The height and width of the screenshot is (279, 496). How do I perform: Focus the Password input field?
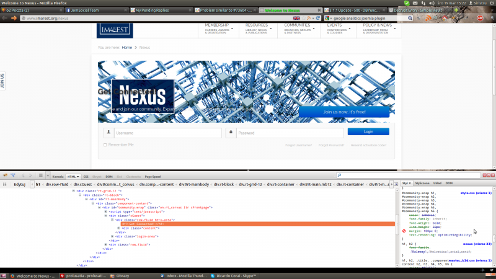click(x=290, y=133)
